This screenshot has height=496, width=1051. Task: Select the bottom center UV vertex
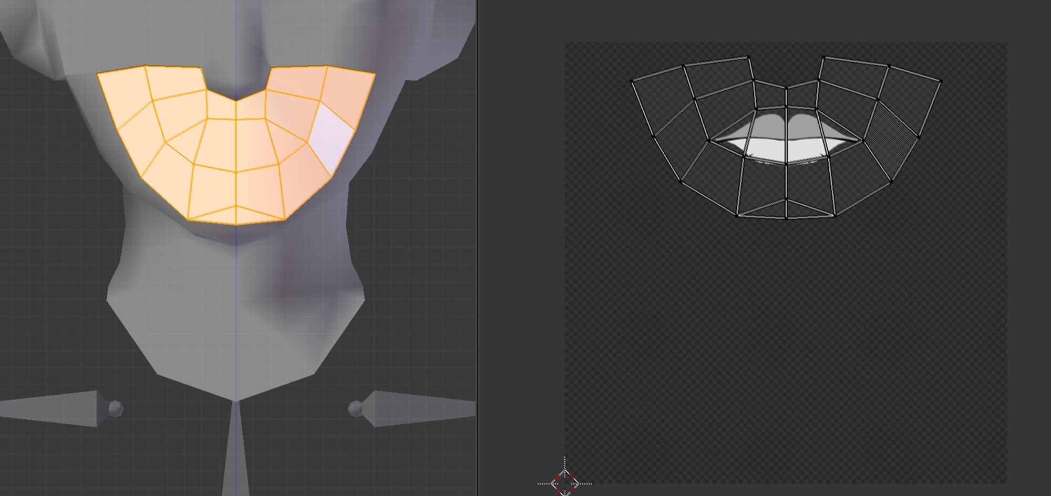coord(786,217)
